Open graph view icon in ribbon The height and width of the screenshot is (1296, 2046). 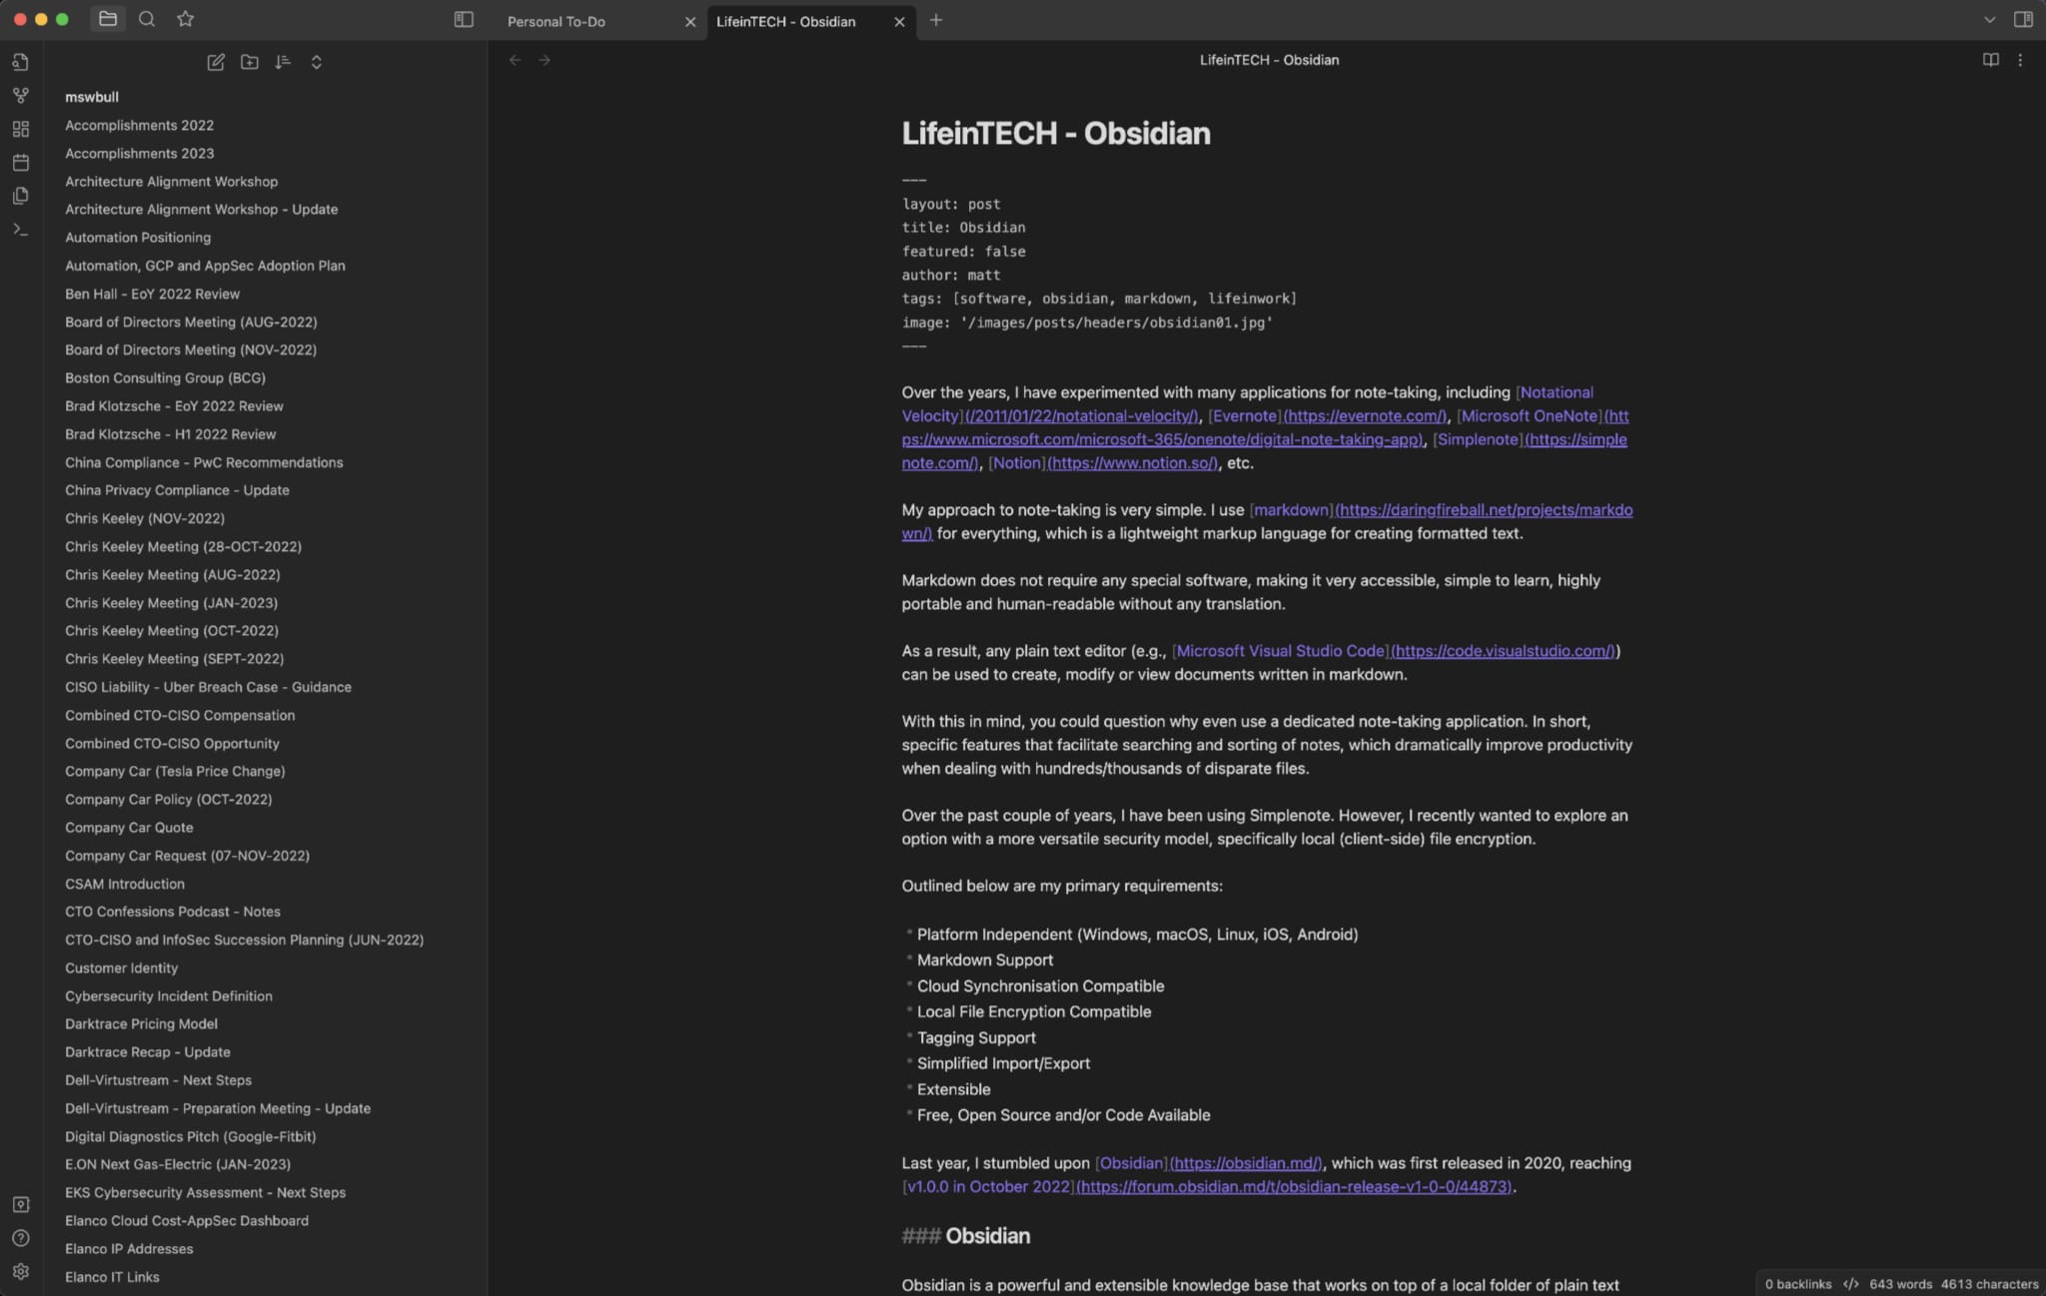pyautogui.click(x=21, y=96)
